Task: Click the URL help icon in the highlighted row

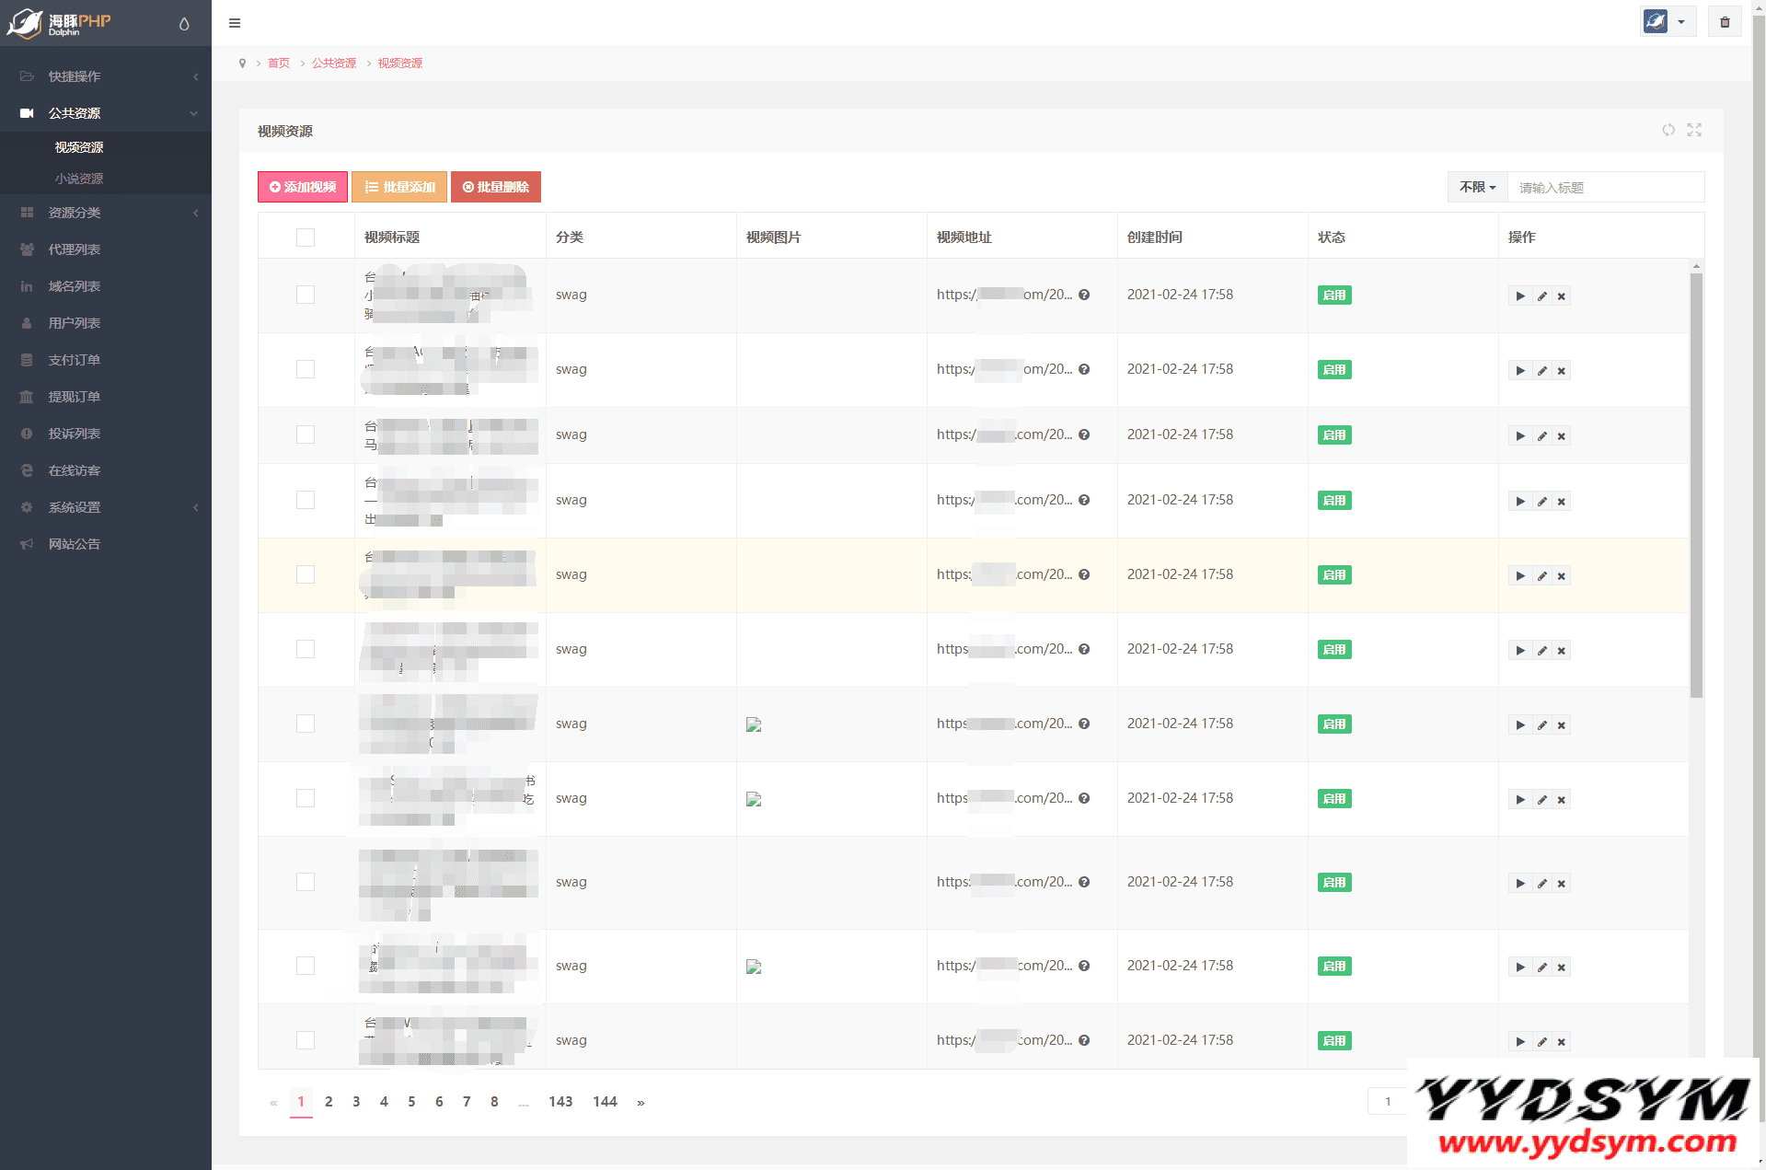Action: [x=1084, y=574]
